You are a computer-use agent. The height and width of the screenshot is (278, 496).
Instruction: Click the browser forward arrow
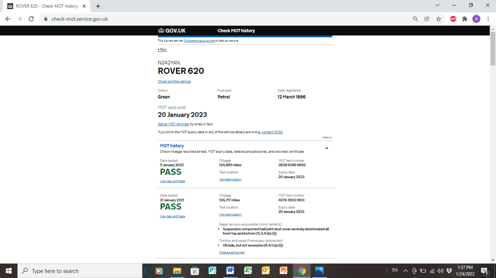click(19, 19)
